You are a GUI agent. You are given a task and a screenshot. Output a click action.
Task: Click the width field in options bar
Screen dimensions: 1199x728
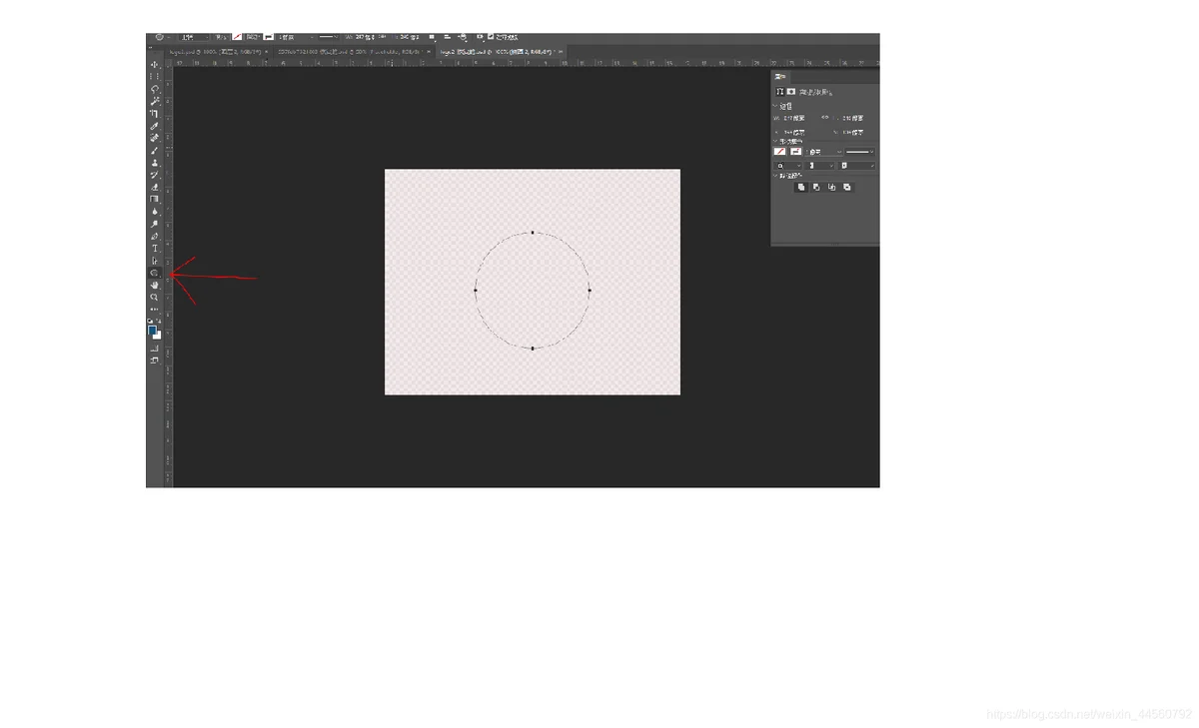pos(364,37)
